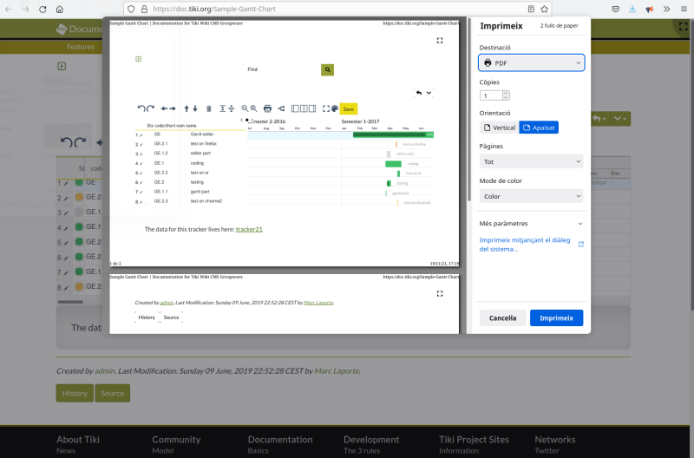
Task: Click the Basics footer link
Action: point(258,450)
